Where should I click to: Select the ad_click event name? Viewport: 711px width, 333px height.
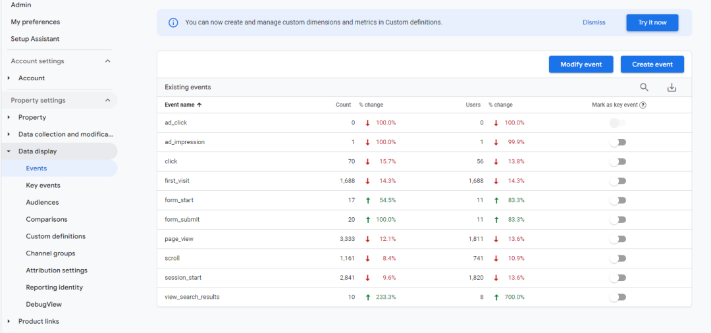(x=176, y=123)
